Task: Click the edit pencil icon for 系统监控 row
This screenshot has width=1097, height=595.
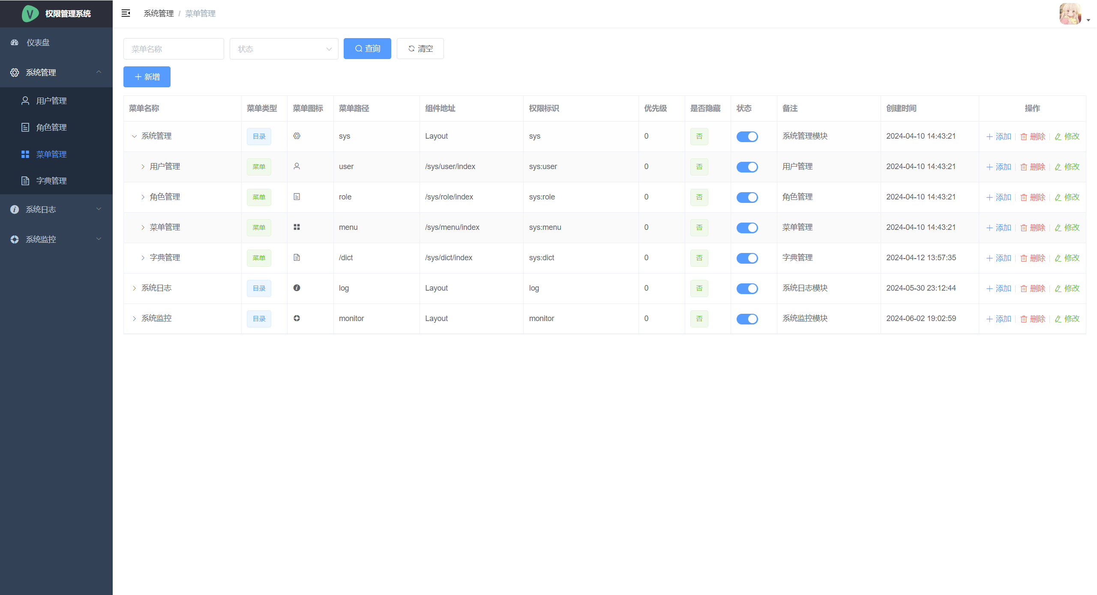Action: [1058, 319]
